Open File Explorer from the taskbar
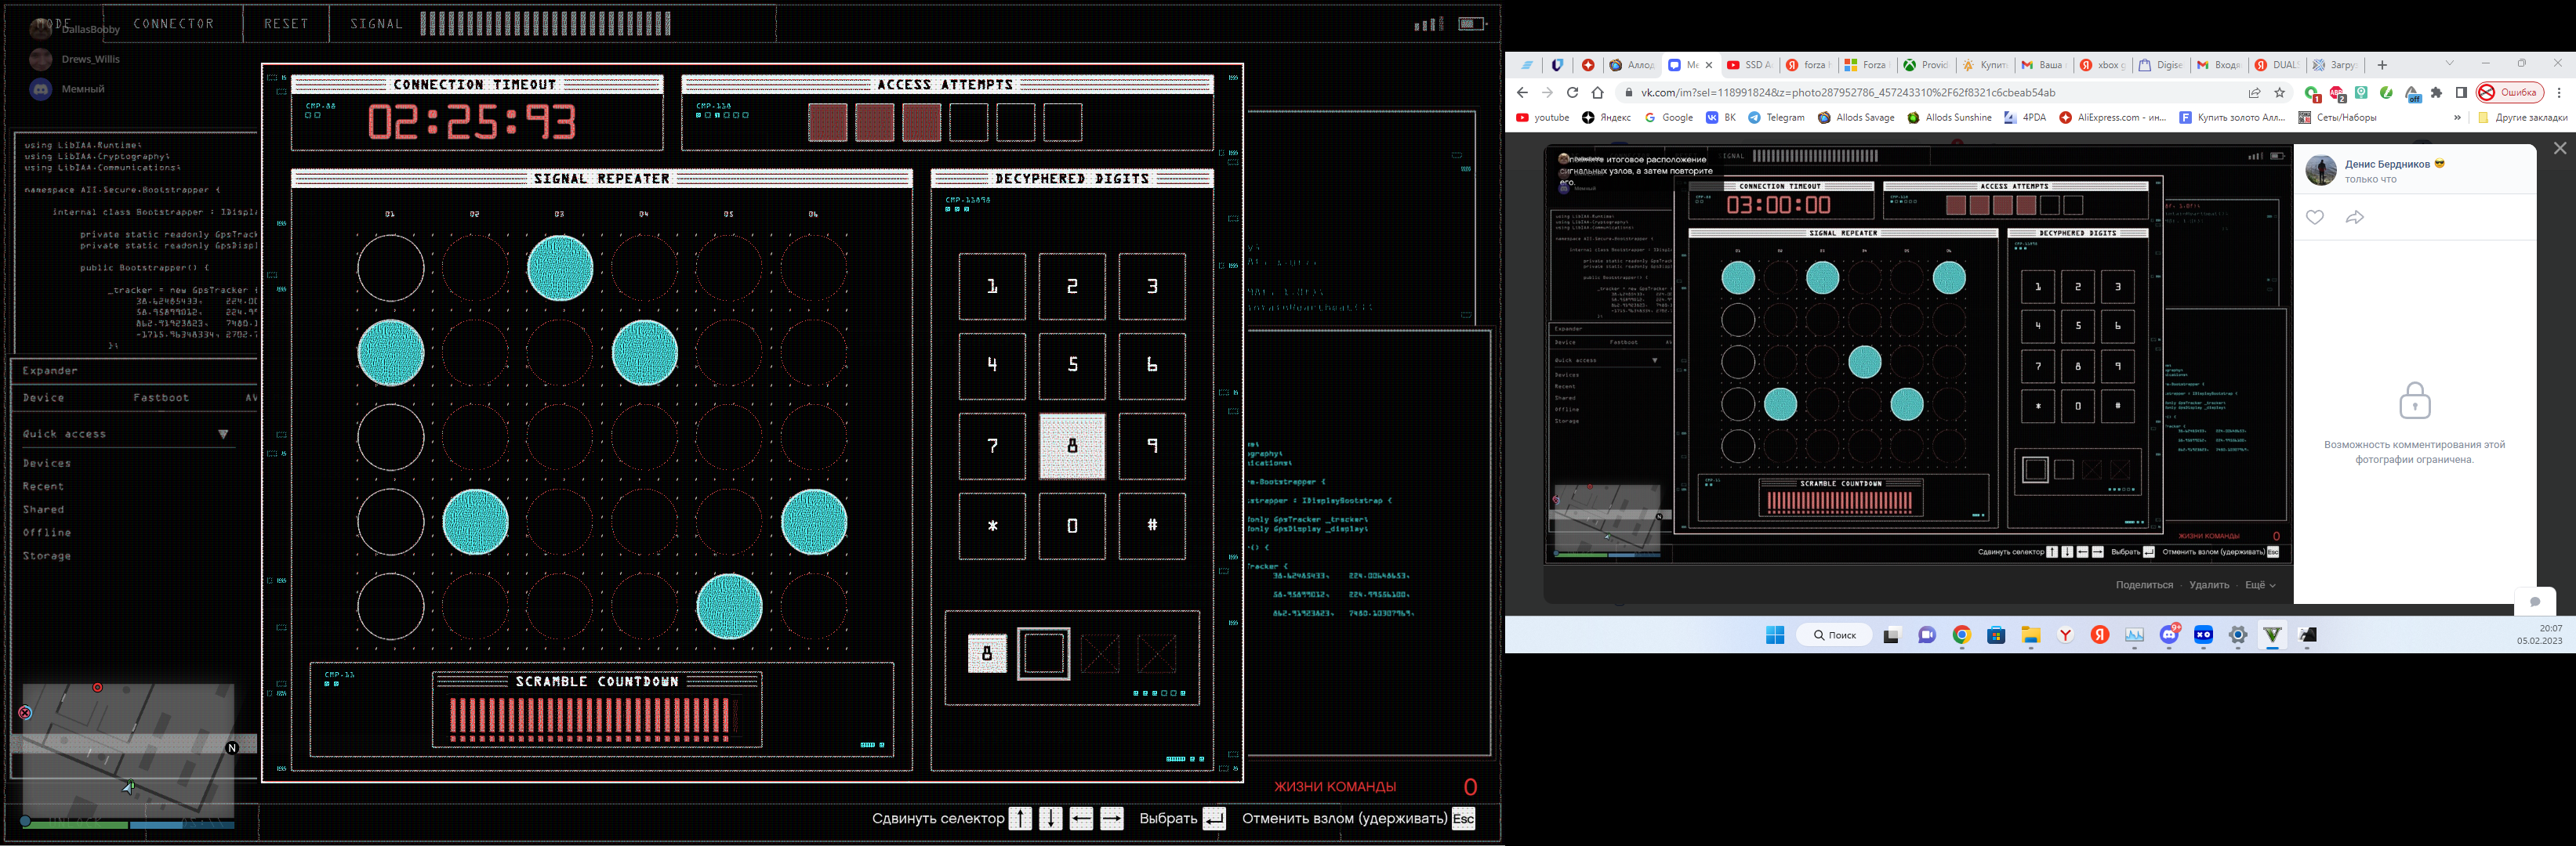This screenshot has width=2576, height=846. pyautogui.click(x=2030, y=635)
